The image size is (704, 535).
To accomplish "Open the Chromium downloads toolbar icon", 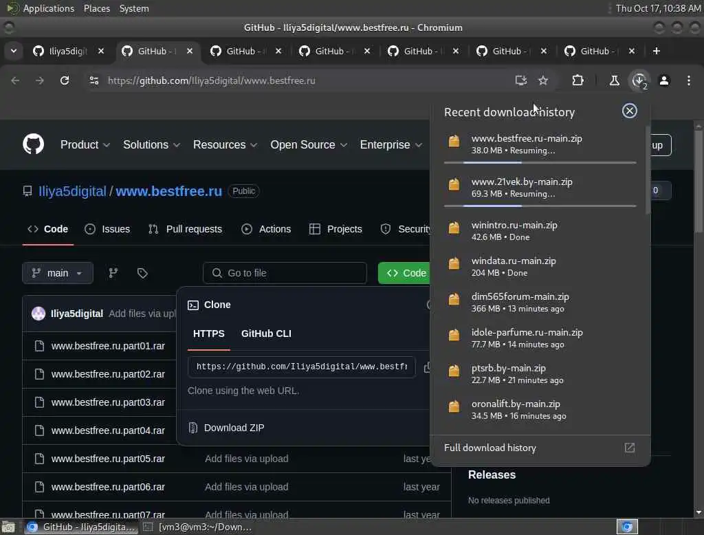I will coord(639,80).
